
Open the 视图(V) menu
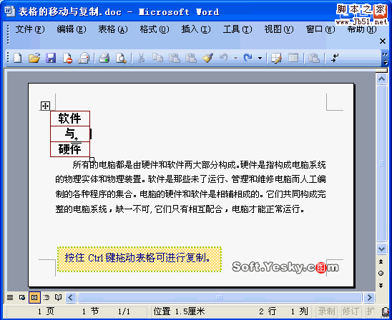(x=279, y=29)
